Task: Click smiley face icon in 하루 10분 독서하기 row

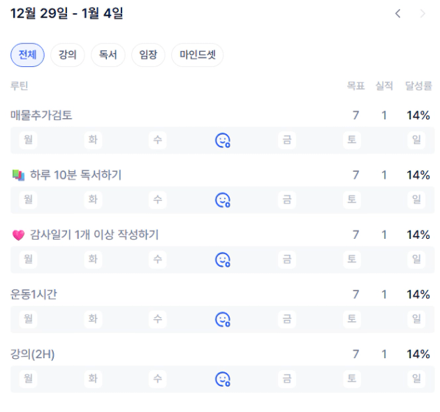Action: click(223, 200)
